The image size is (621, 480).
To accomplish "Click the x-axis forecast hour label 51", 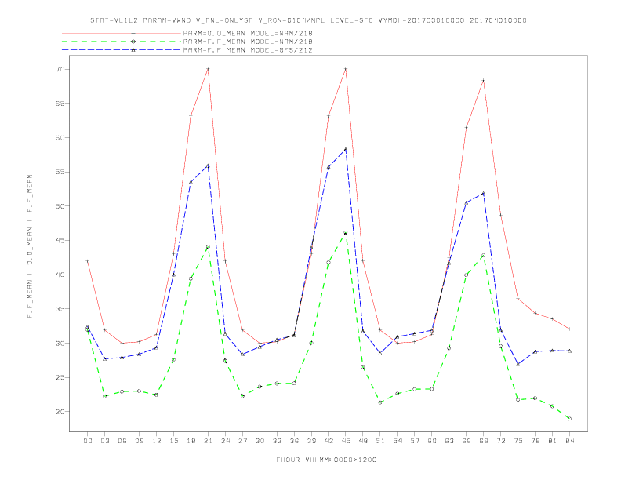I will pos(380,441).
